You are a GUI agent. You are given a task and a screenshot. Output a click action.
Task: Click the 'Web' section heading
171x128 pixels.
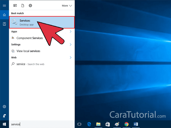click(x=14, y=58)
